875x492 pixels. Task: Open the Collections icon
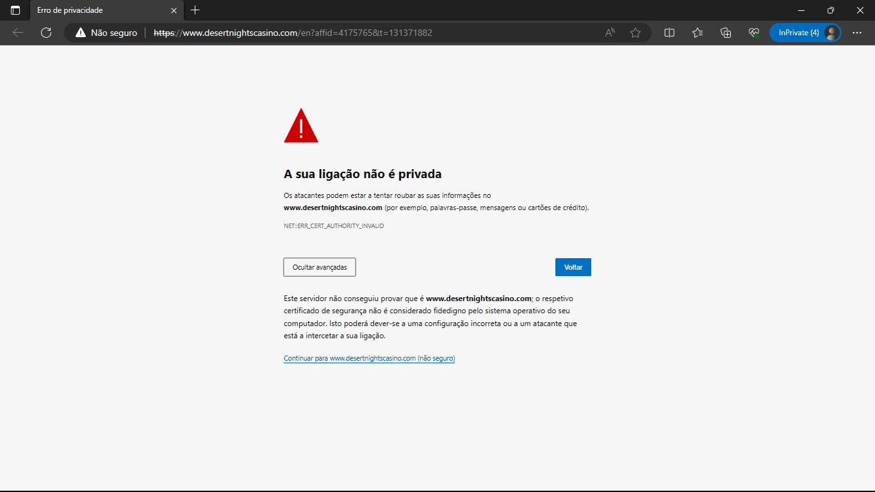[726, 33]
